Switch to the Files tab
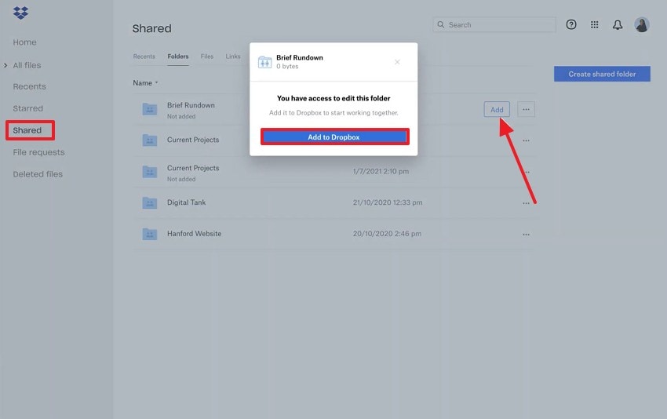Image resolution: width=667 pixels, height=419 pixels. click(x=206, y=56)
